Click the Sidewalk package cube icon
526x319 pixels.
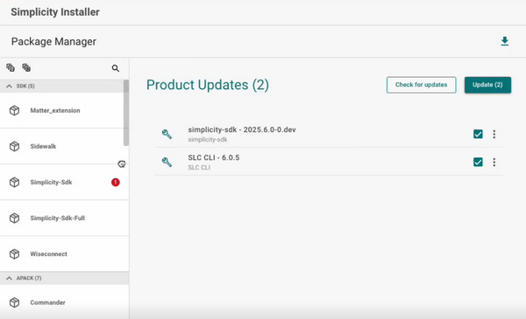14,146
